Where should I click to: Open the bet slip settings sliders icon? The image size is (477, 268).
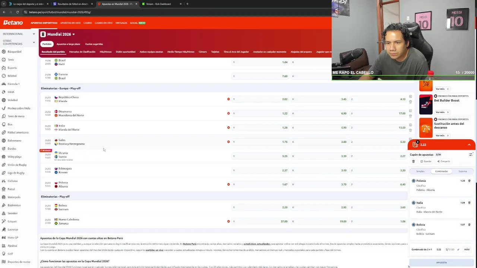coord(471,154)
